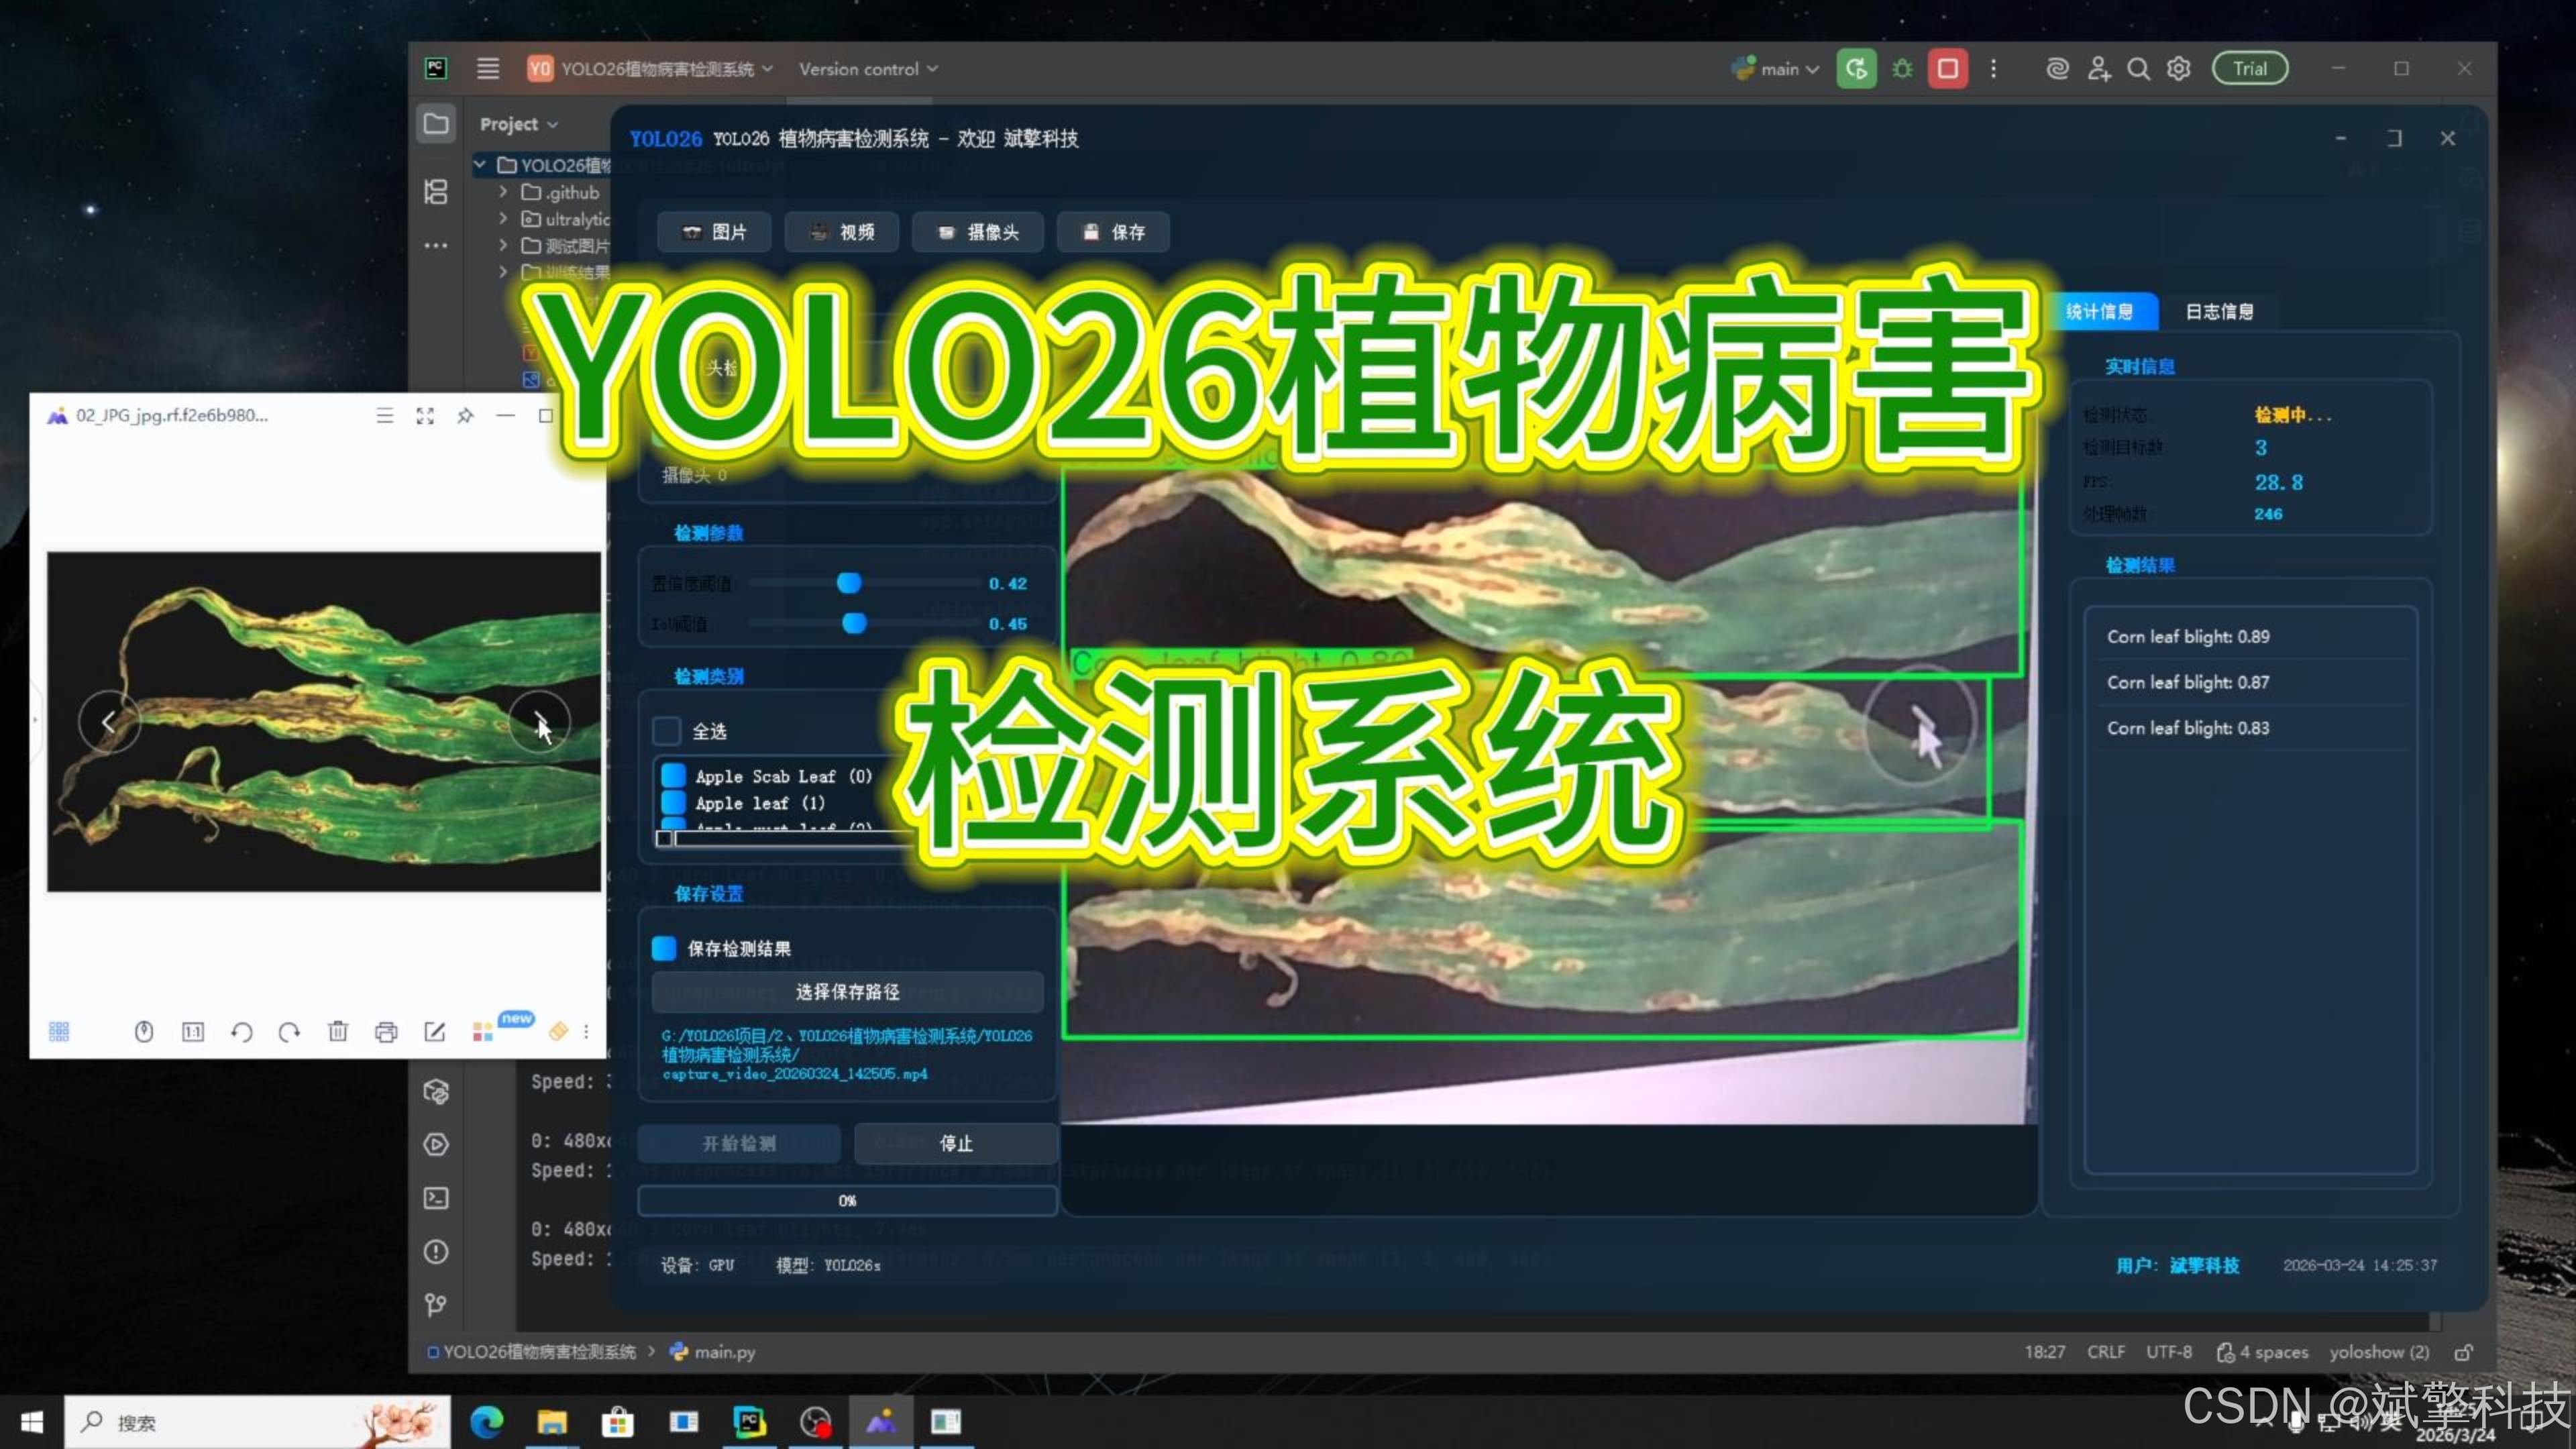Toggle read-only lock in PyCharm status bar
The image size is (2576, 1449).
click(x=2464, y=1352)
